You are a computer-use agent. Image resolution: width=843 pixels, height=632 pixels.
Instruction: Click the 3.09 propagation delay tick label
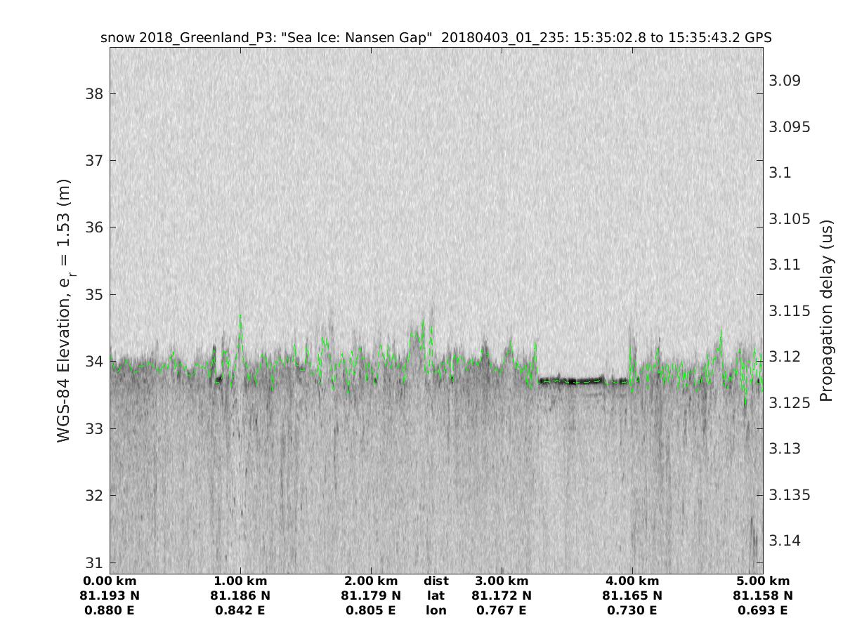tap(785, 81)
